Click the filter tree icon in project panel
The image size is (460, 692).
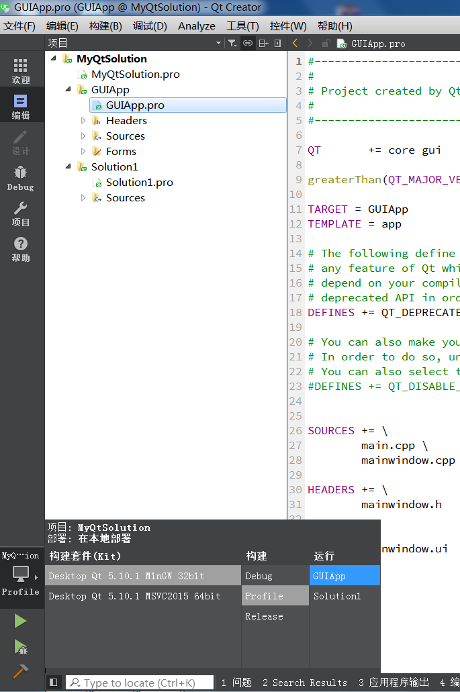coord(232,43)
